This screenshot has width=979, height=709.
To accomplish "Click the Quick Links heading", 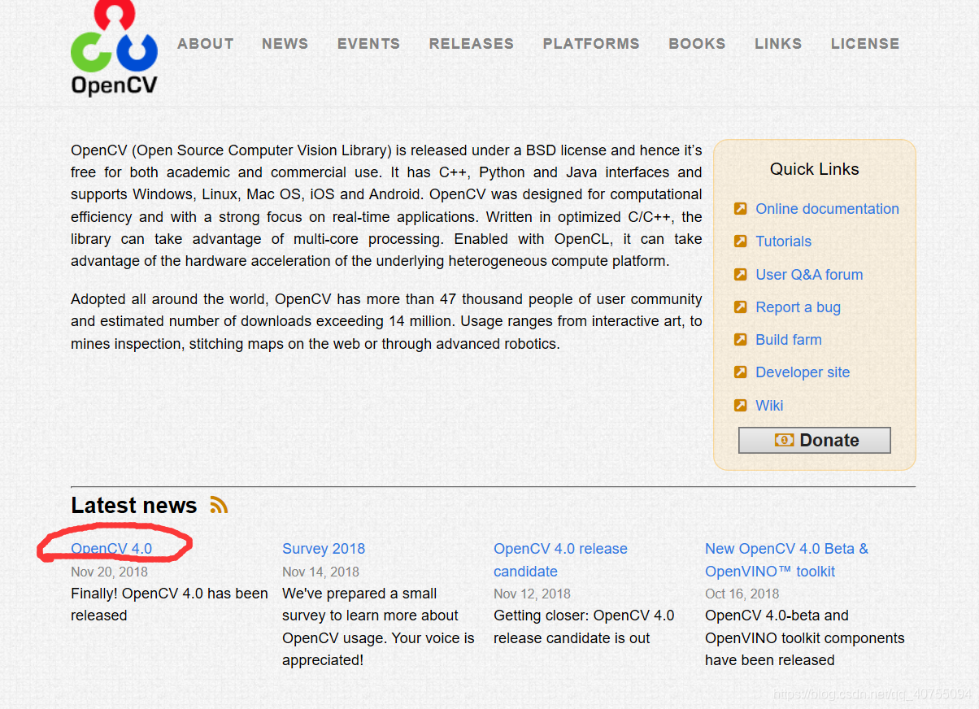I will click(815, 169).
